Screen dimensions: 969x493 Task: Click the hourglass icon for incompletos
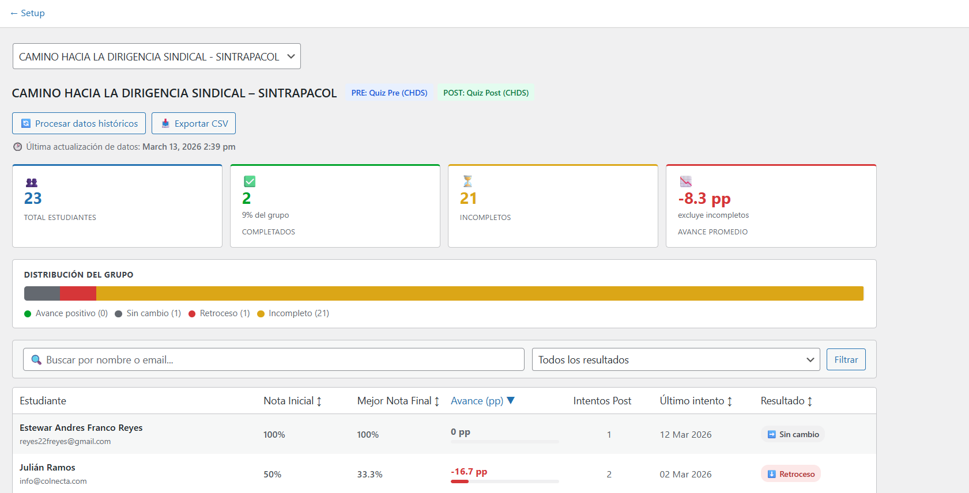tap(467, 181)
